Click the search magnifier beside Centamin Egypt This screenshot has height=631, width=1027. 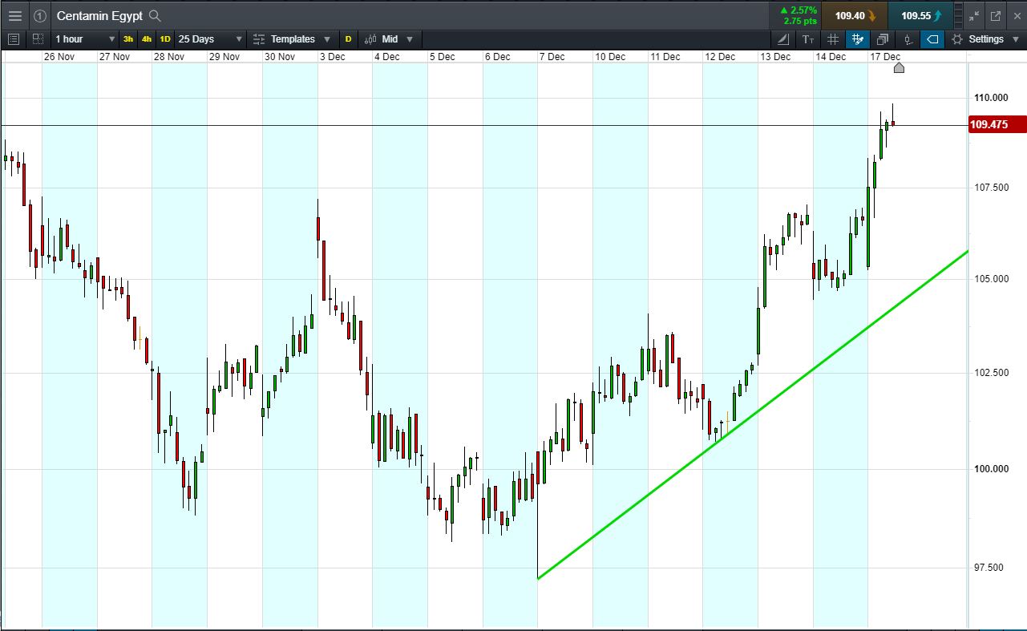(x=156, y=16)
